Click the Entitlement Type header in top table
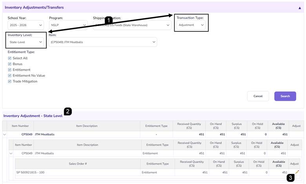The image size is (306, 184). 156,126
